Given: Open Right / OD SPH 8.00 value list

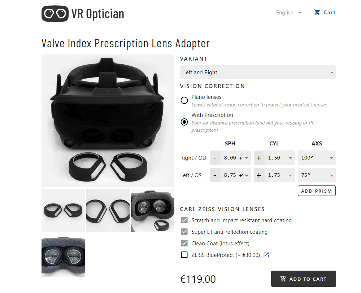Looking at the screenshot, I should pos(235,158).
